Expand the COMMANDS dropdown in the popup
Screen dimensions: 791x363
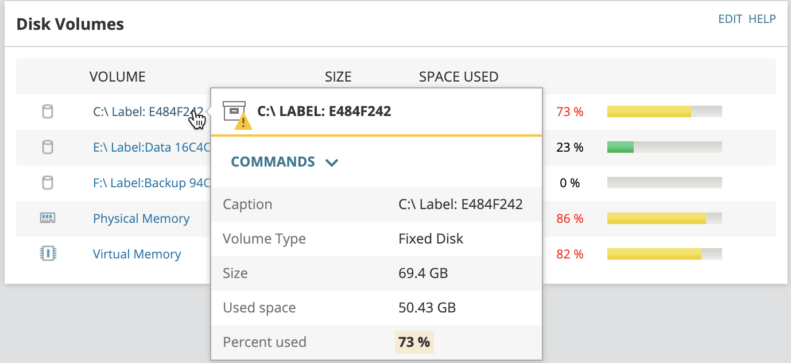click(x=273, y=161)
